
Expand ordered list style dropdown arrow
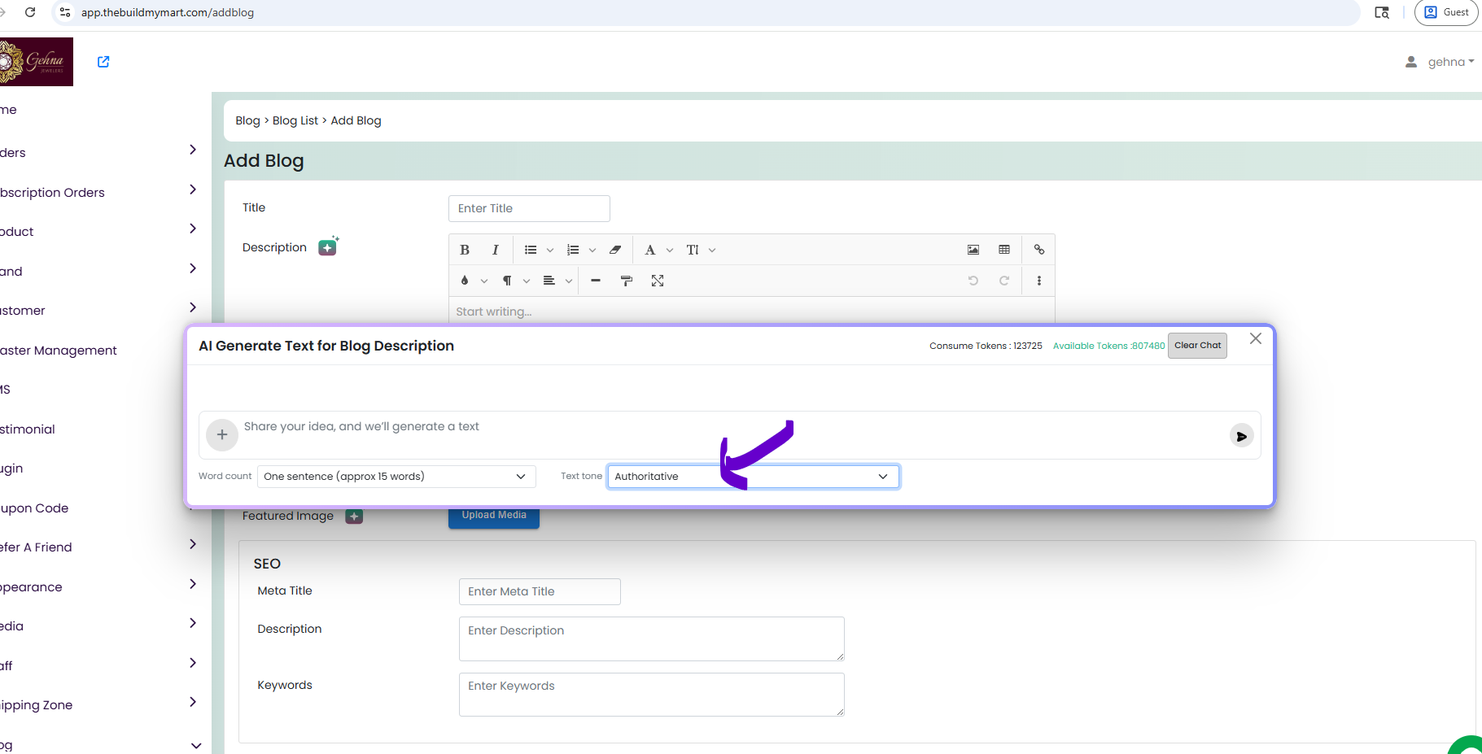[592, 250]
